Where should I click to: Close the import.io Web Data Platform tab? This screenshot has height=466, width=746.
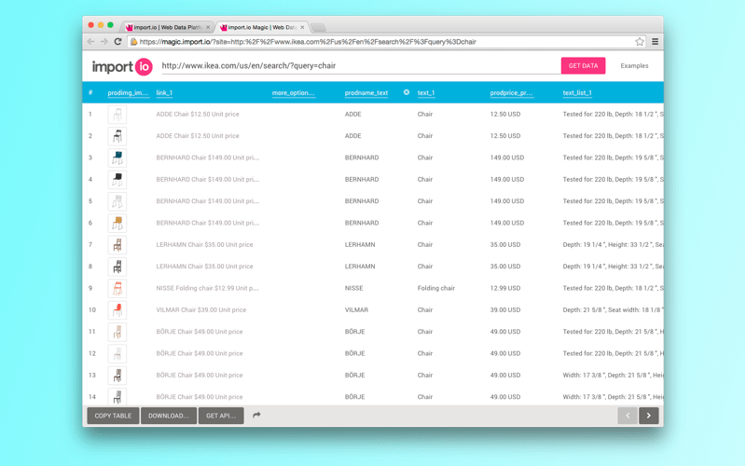tap(208, 28)
